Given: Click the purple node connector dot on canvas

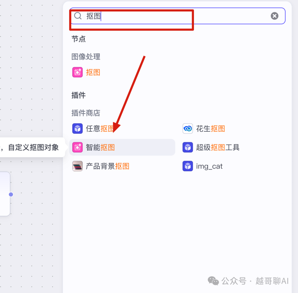Looking at the screenshot, I should 11,195.
